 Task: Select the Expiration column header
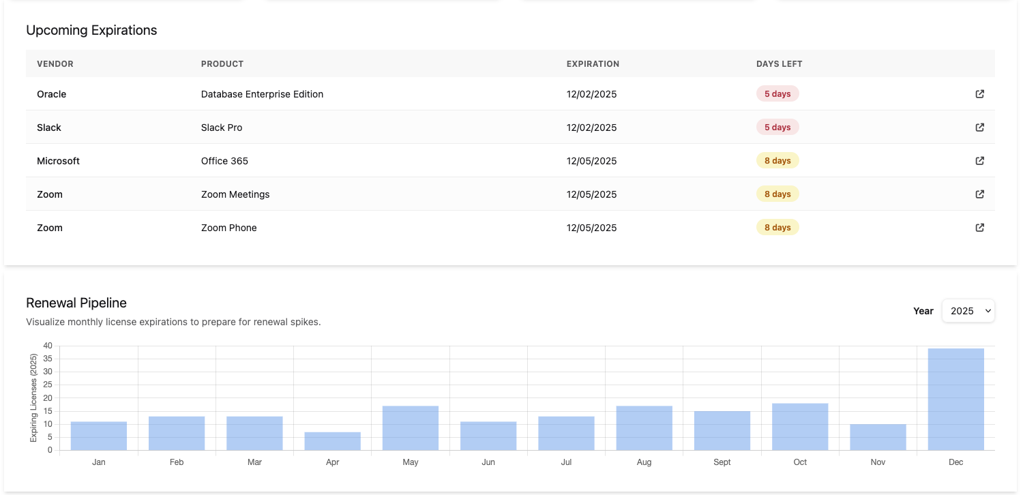pos(593,63)
